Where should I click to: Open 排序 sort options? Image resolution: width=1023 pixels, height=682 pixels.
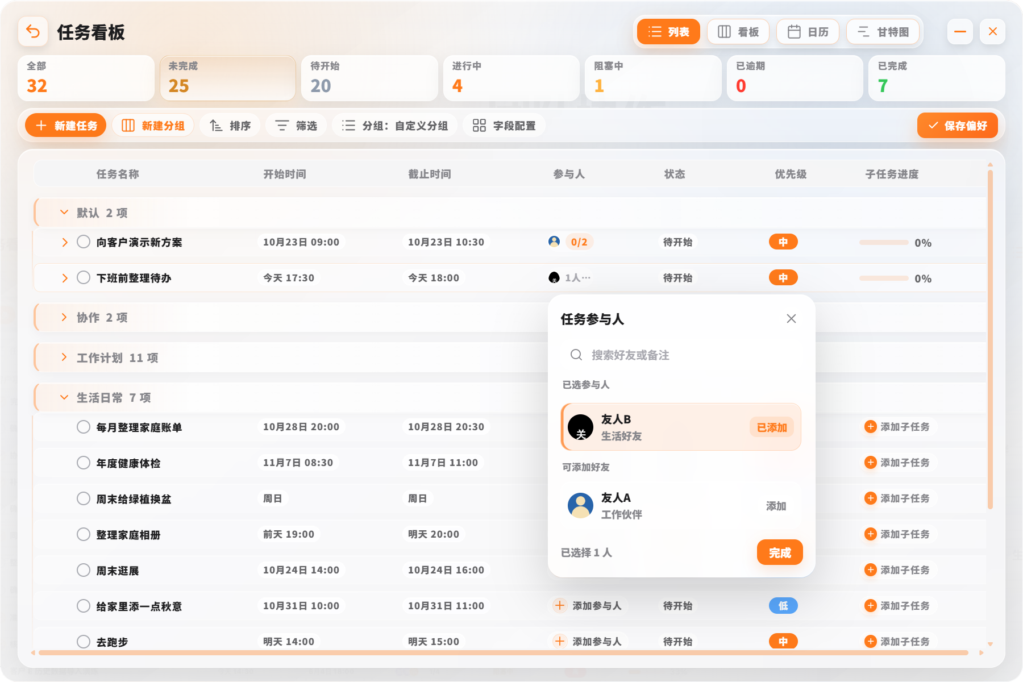coord(230,126)
